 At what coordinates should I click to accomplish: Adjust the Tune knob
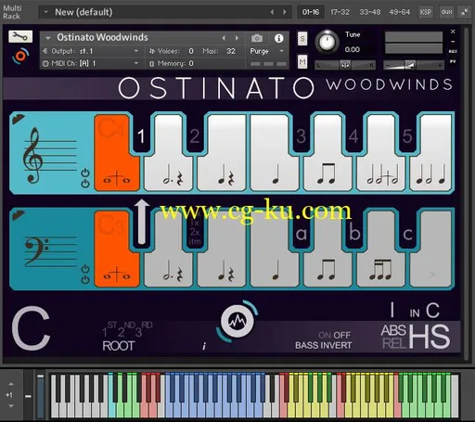tap(327, 42)
